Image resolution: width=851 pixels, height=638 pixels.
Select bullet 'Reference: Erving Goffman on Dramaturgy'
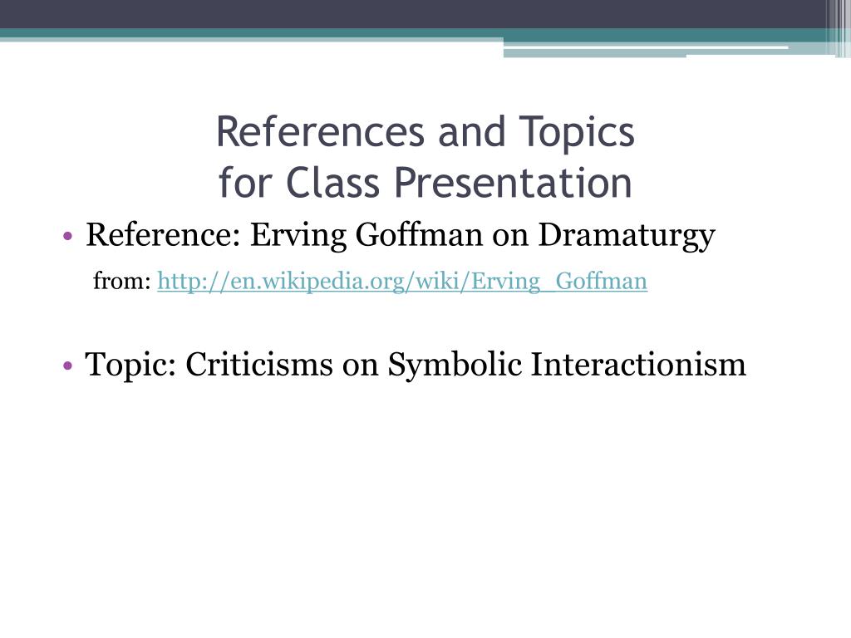point(400,236)
